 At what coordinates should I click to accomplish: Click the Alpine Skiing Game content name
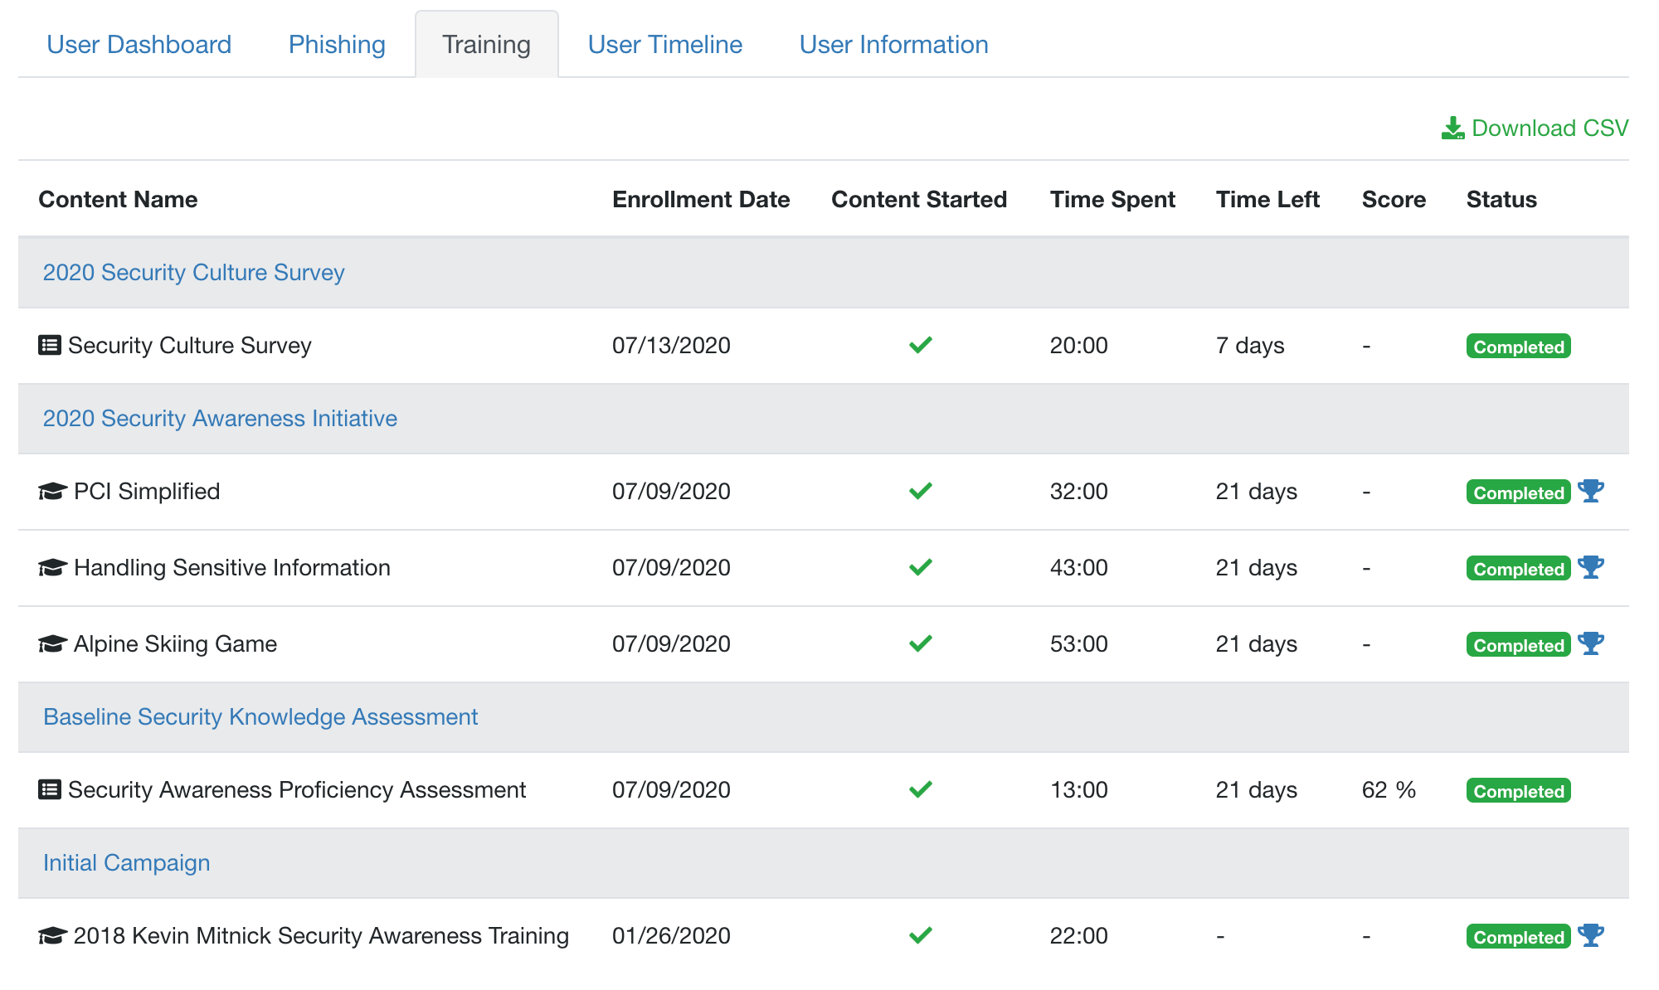tap(175, 644)
